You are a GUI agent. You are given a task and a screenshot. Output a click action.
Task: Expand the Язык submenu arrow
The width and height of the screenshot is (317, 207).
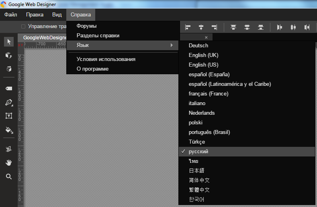click(x=172, y=45)
